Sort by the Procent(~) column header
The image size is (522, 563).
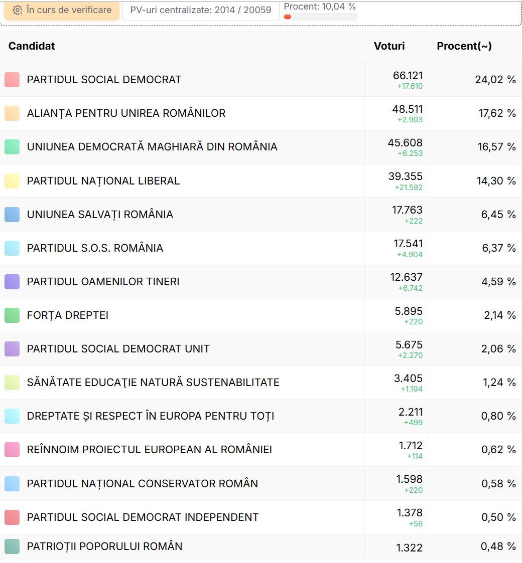tap(464, 46)
